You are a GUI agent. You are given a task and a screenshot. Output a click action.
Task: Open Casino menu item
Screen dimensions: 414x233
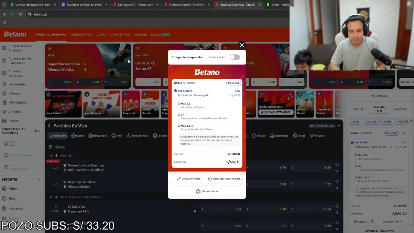(x=101, y=35)
